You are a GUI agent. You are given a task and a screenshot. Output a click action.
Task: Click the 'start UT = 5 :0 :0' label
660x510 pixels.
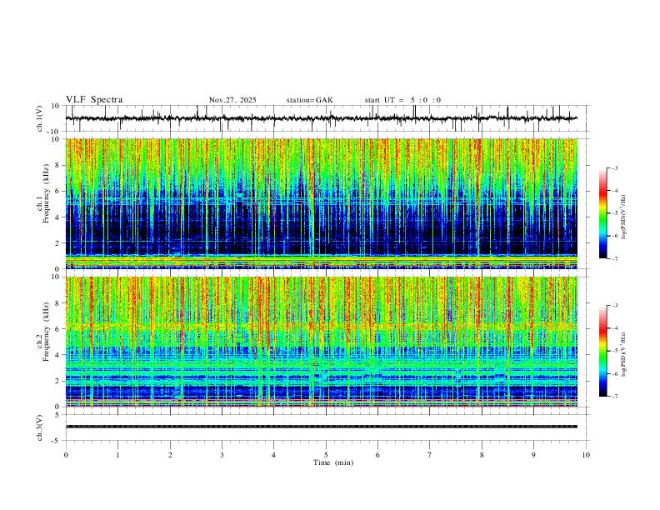tap(402, 100)
